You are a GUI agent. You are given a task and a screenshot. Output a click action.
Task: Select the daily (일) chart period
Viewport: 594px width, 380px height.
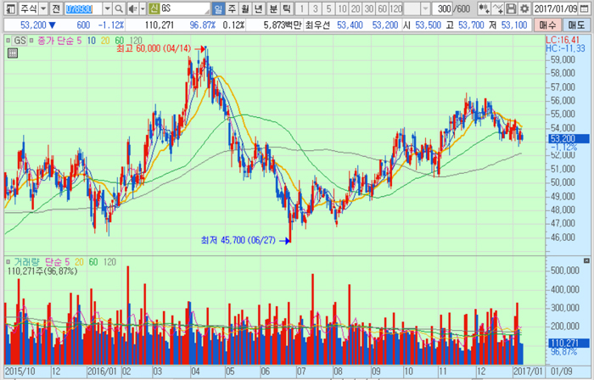(x=218, y=8)
